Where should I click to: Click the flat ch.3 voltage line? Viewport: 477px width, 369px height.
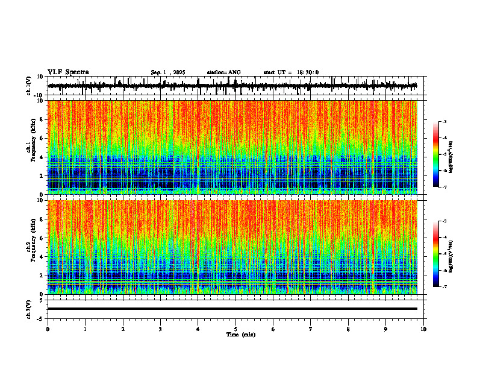point(232,309)
